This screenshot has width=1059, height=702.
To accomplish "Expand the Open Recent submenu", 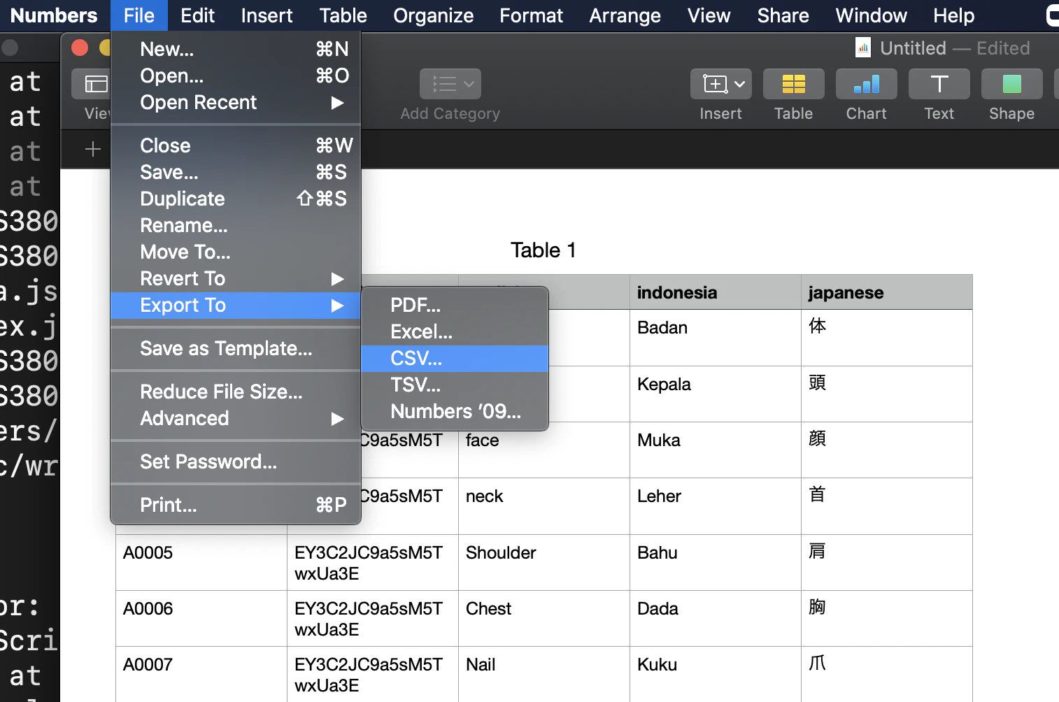I will 236,102.
